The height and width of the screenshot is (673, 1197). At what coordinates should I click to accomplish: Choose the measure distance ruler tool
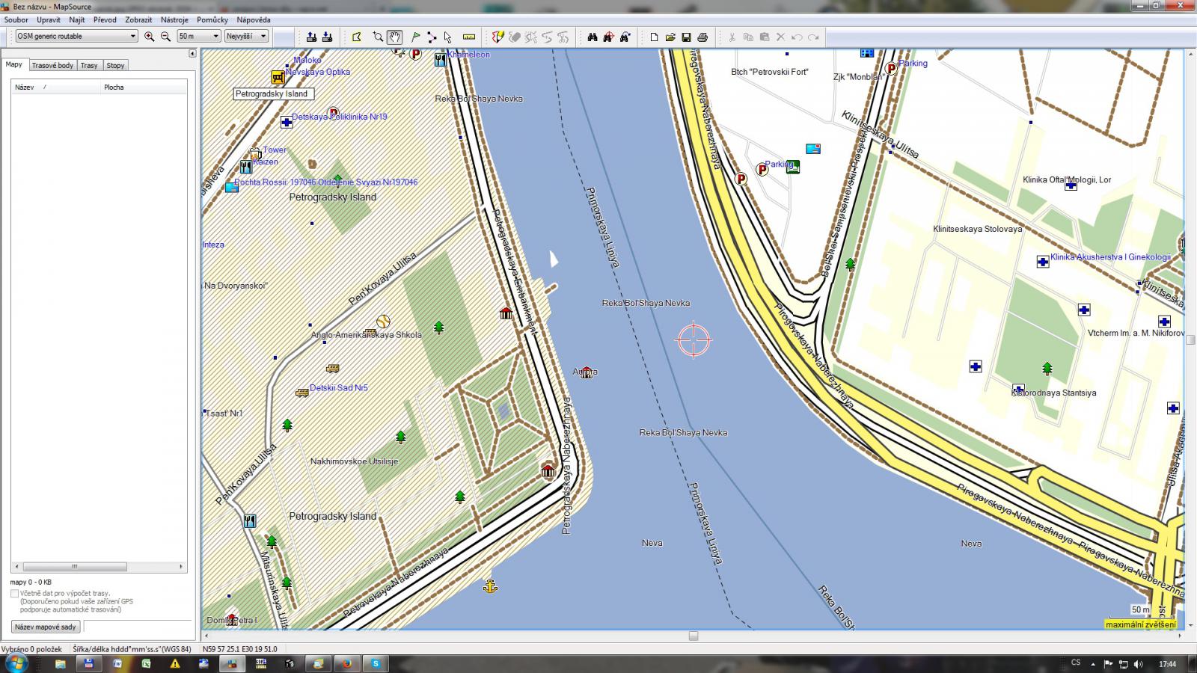click(x=469, y=37)
